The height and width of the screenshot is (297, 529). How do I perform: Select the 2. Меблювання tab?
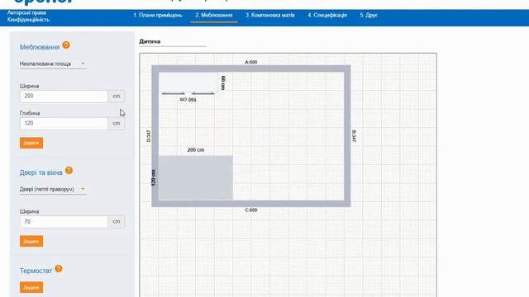pyautogui.click(x=214, y=15)
